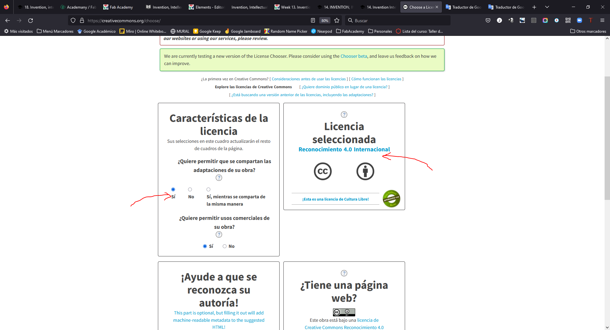Save page to Pocket

click(488, 20)
